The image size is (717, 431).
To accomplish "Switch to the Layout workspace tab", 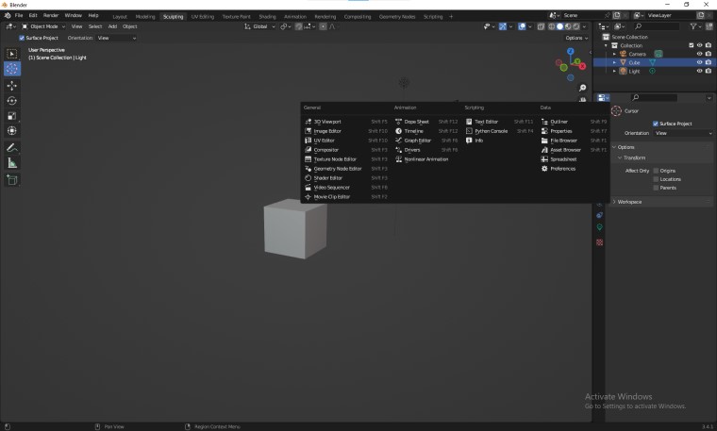I will point(120,16).
